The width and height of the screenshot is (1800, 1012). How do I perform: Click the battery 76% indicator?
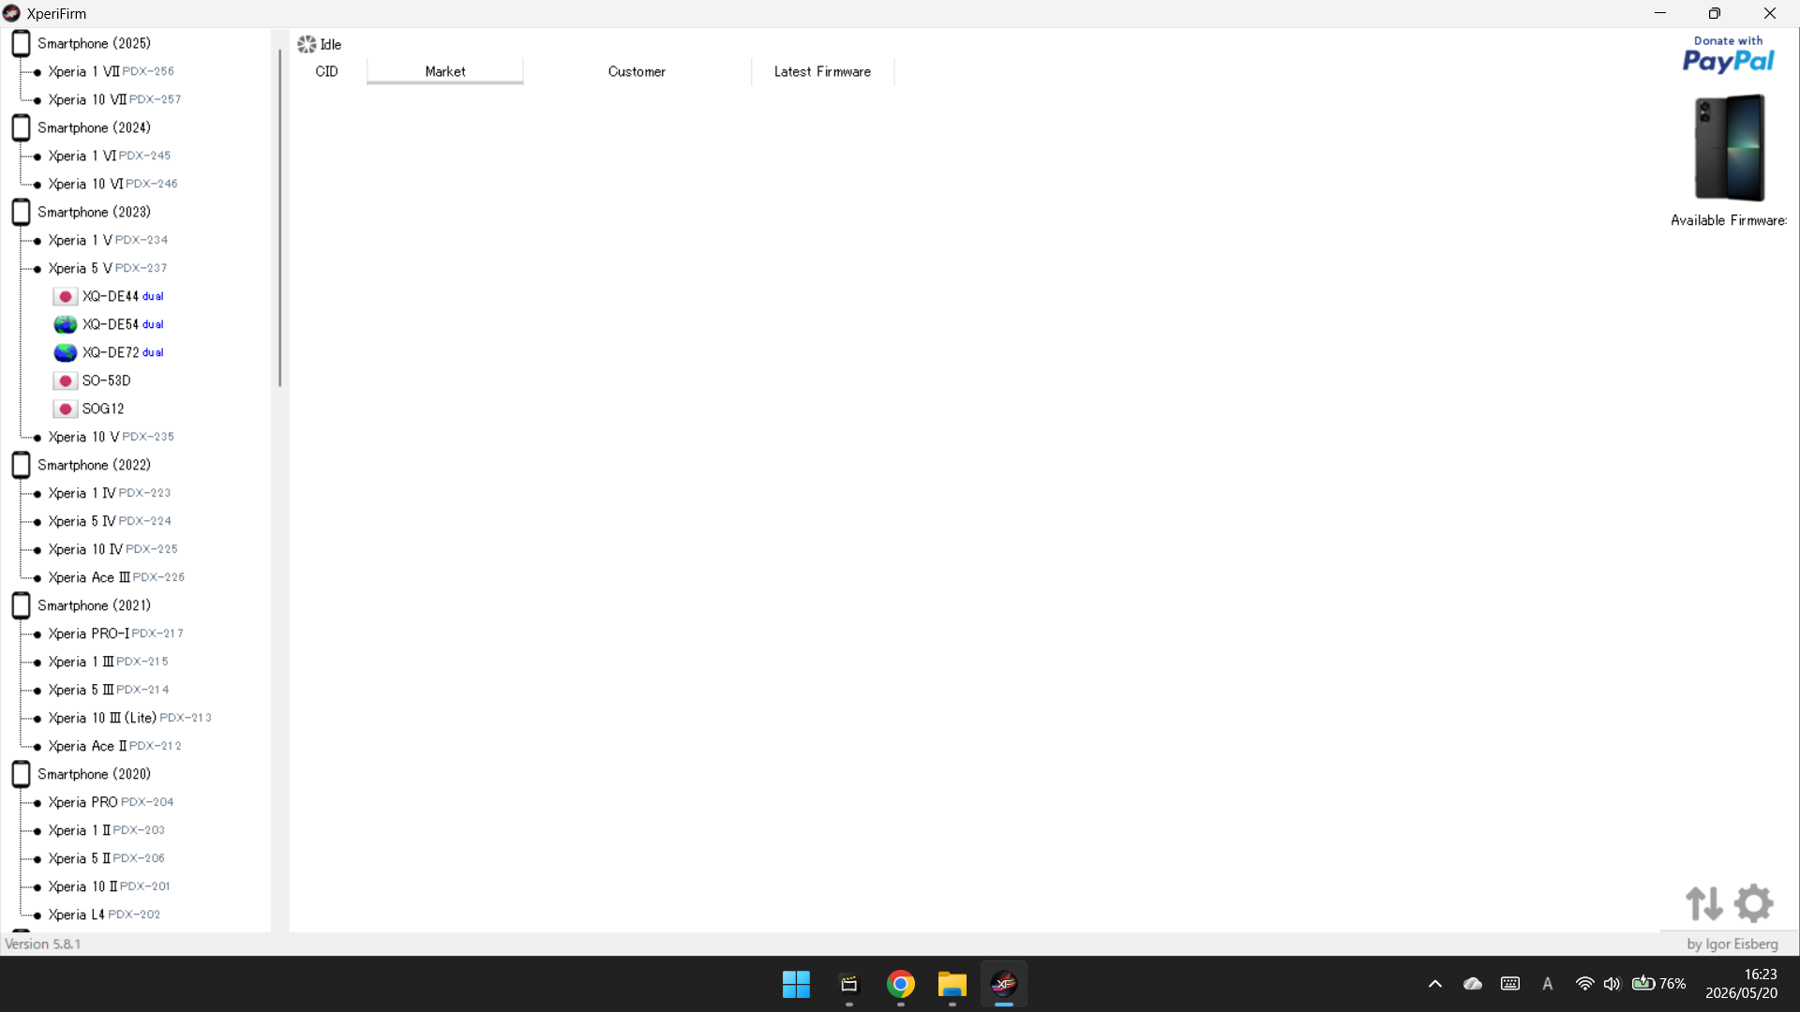coord(1658,984)
